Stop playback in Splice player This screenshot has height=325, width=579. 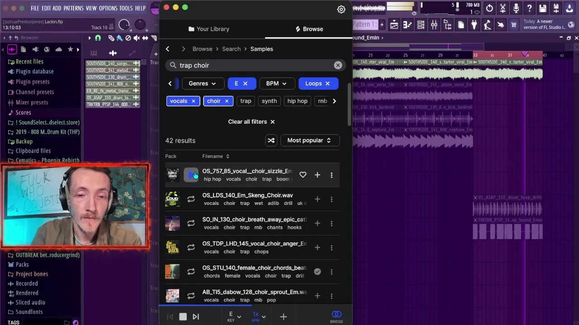pyautogui.click(x=183, y=317)
